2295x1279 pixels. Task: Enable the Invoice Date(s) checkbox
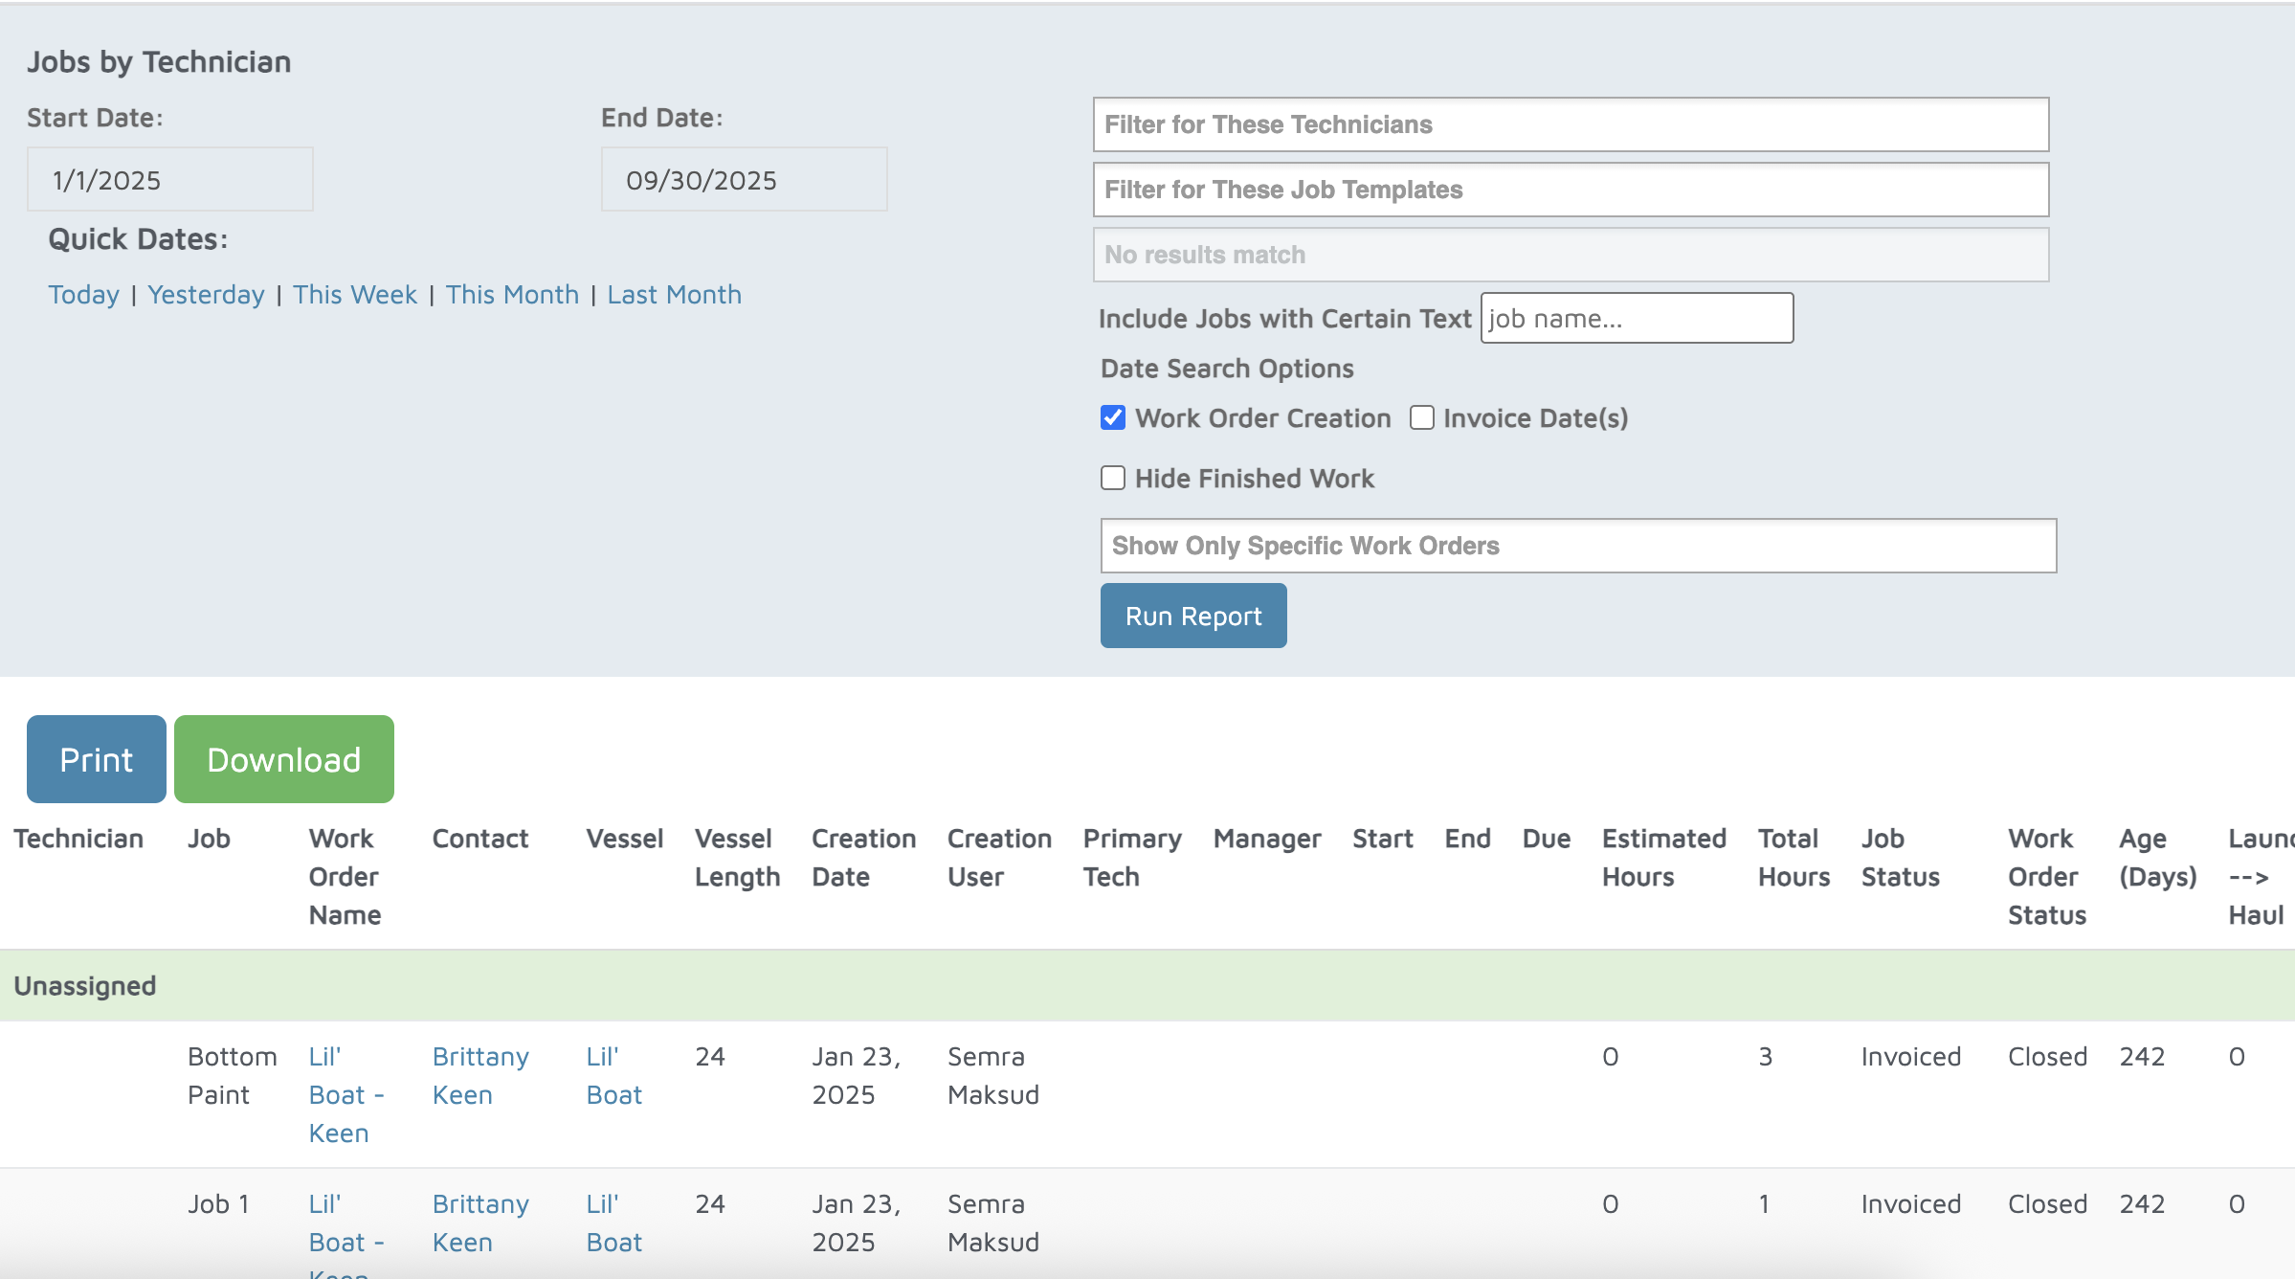coord(1421,417)
